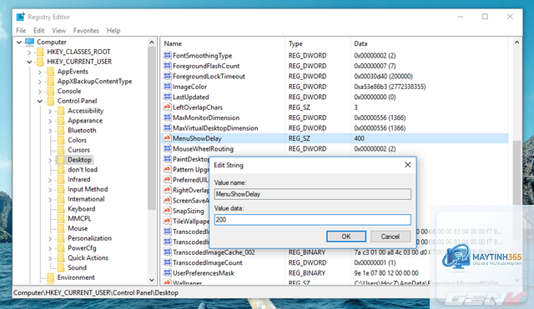Viewport: 534px width, 309px height.
Task: Click the TranscodedImageCount value icon
Action: (167, 262)
